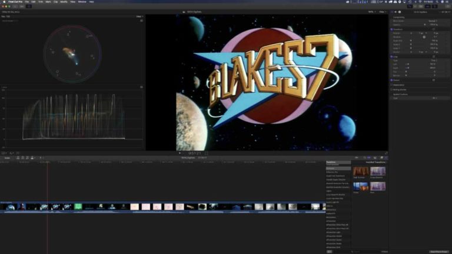Open the Blend Mode Normal dropdown
The height and width of the screenshot is (254, 452).
coord(433,21)
